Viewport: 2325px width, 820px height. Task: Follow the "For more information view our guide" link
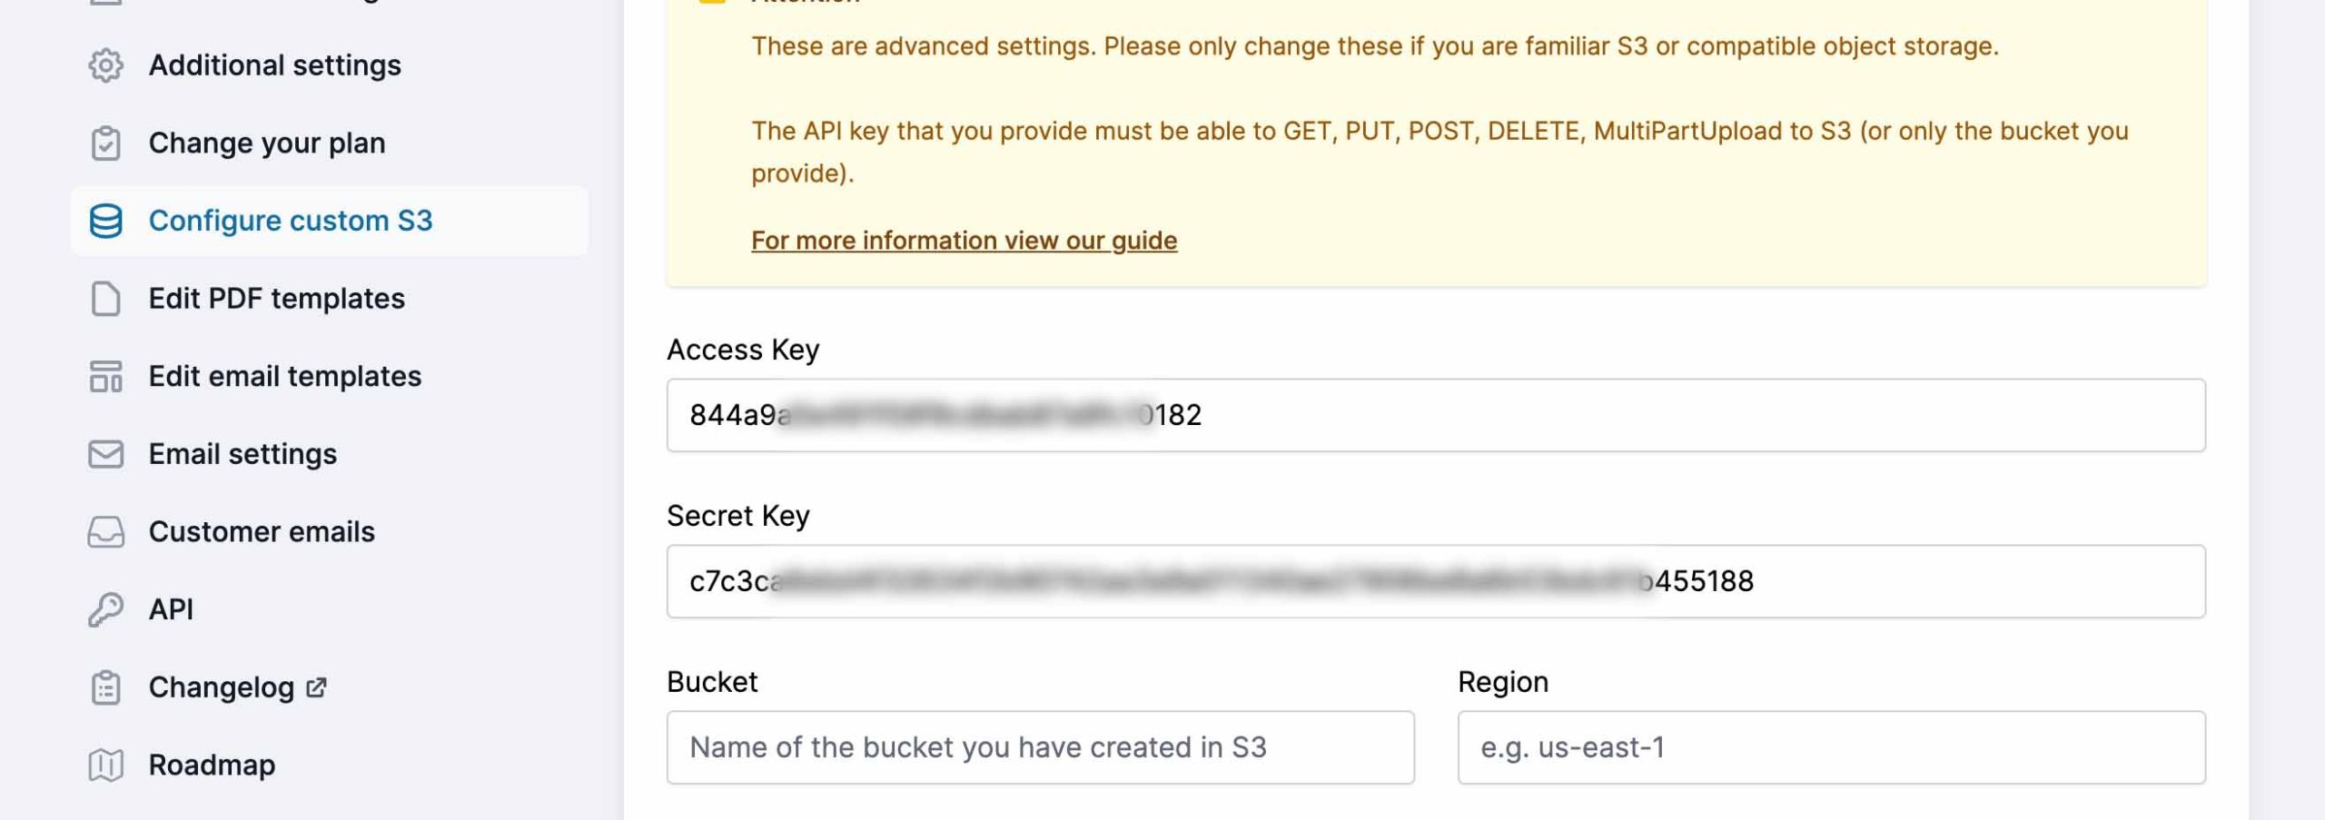click(964, 241)
